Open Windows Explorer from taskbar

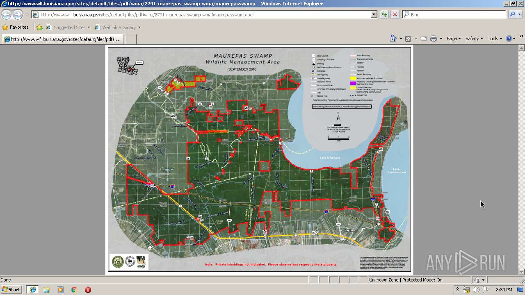click(x=46, y=290)
